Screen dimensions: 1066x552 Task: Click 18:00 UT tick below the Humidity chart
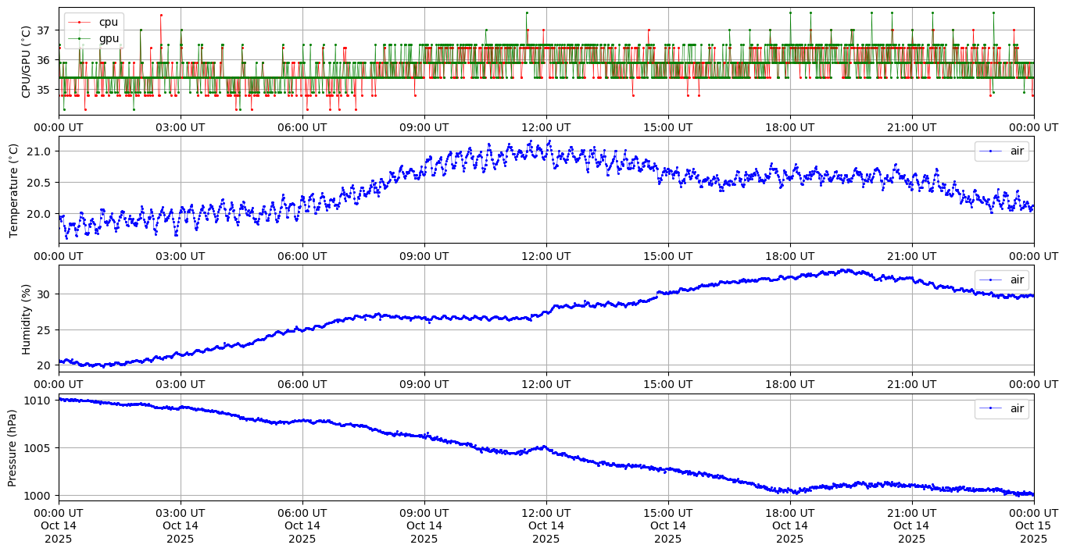pos(789,384)
